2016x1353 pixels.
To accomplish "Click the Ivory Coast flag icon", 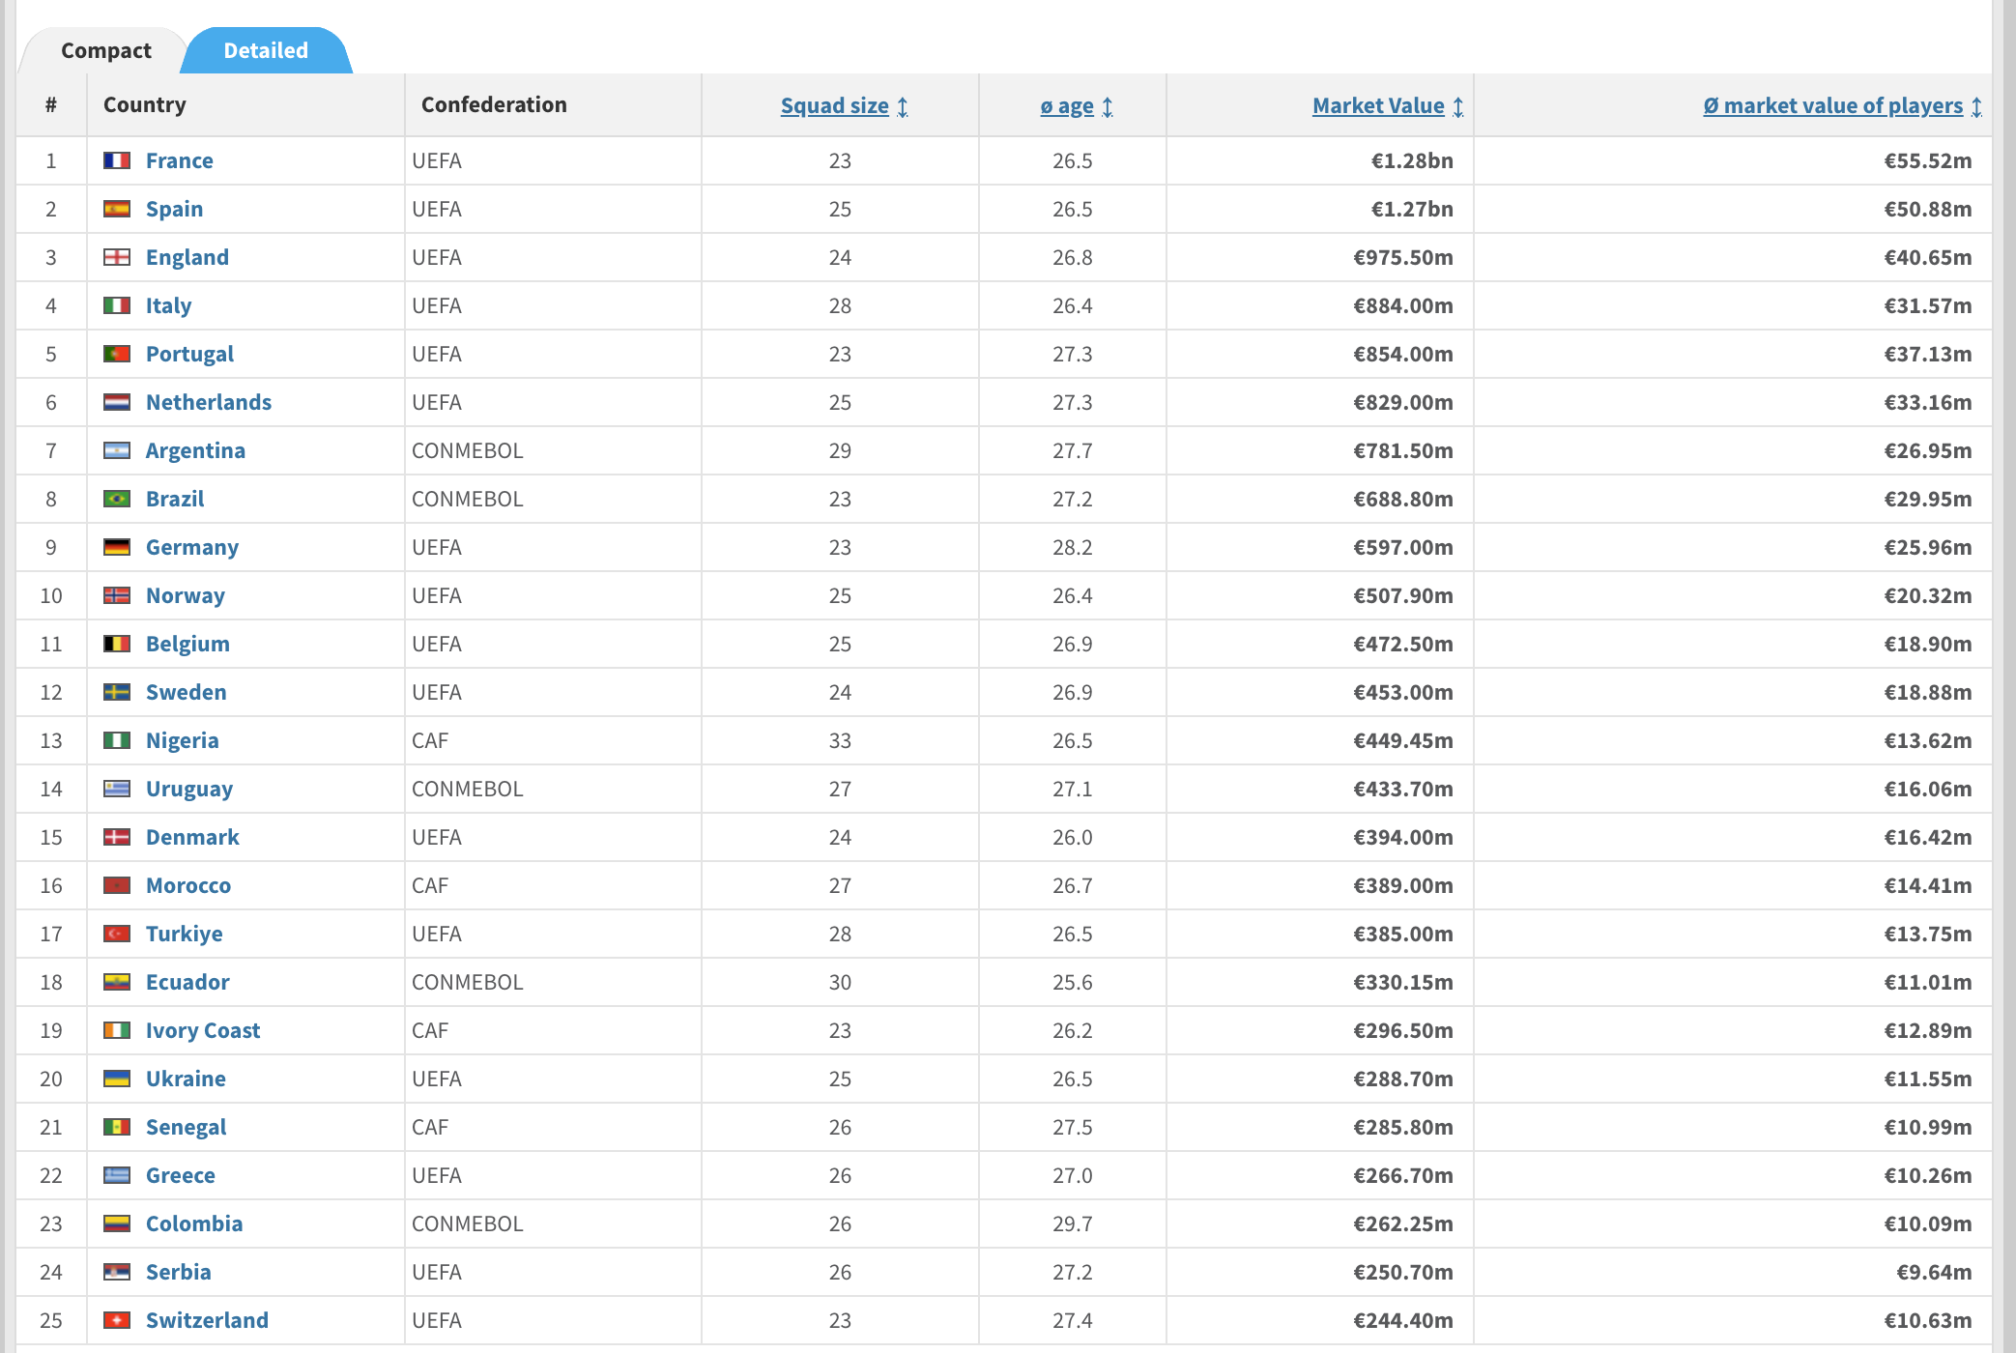I will [117, 1030].
